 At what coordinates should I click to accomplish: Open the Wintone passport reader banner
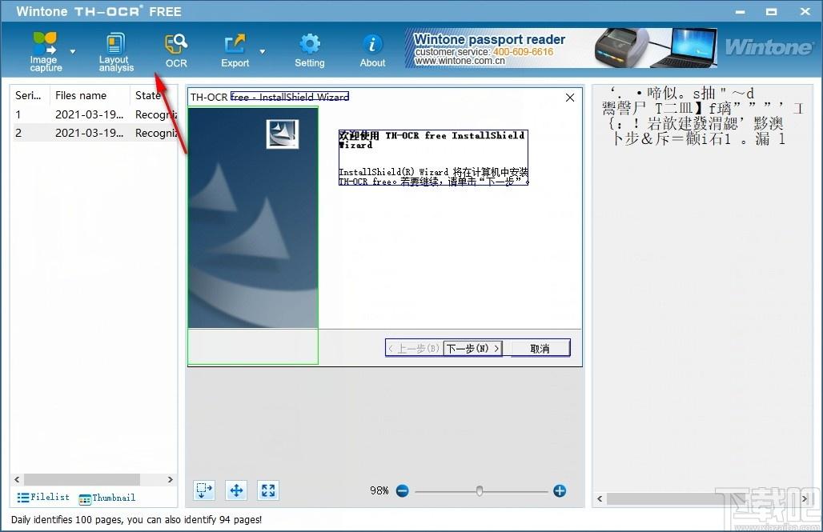560,48
